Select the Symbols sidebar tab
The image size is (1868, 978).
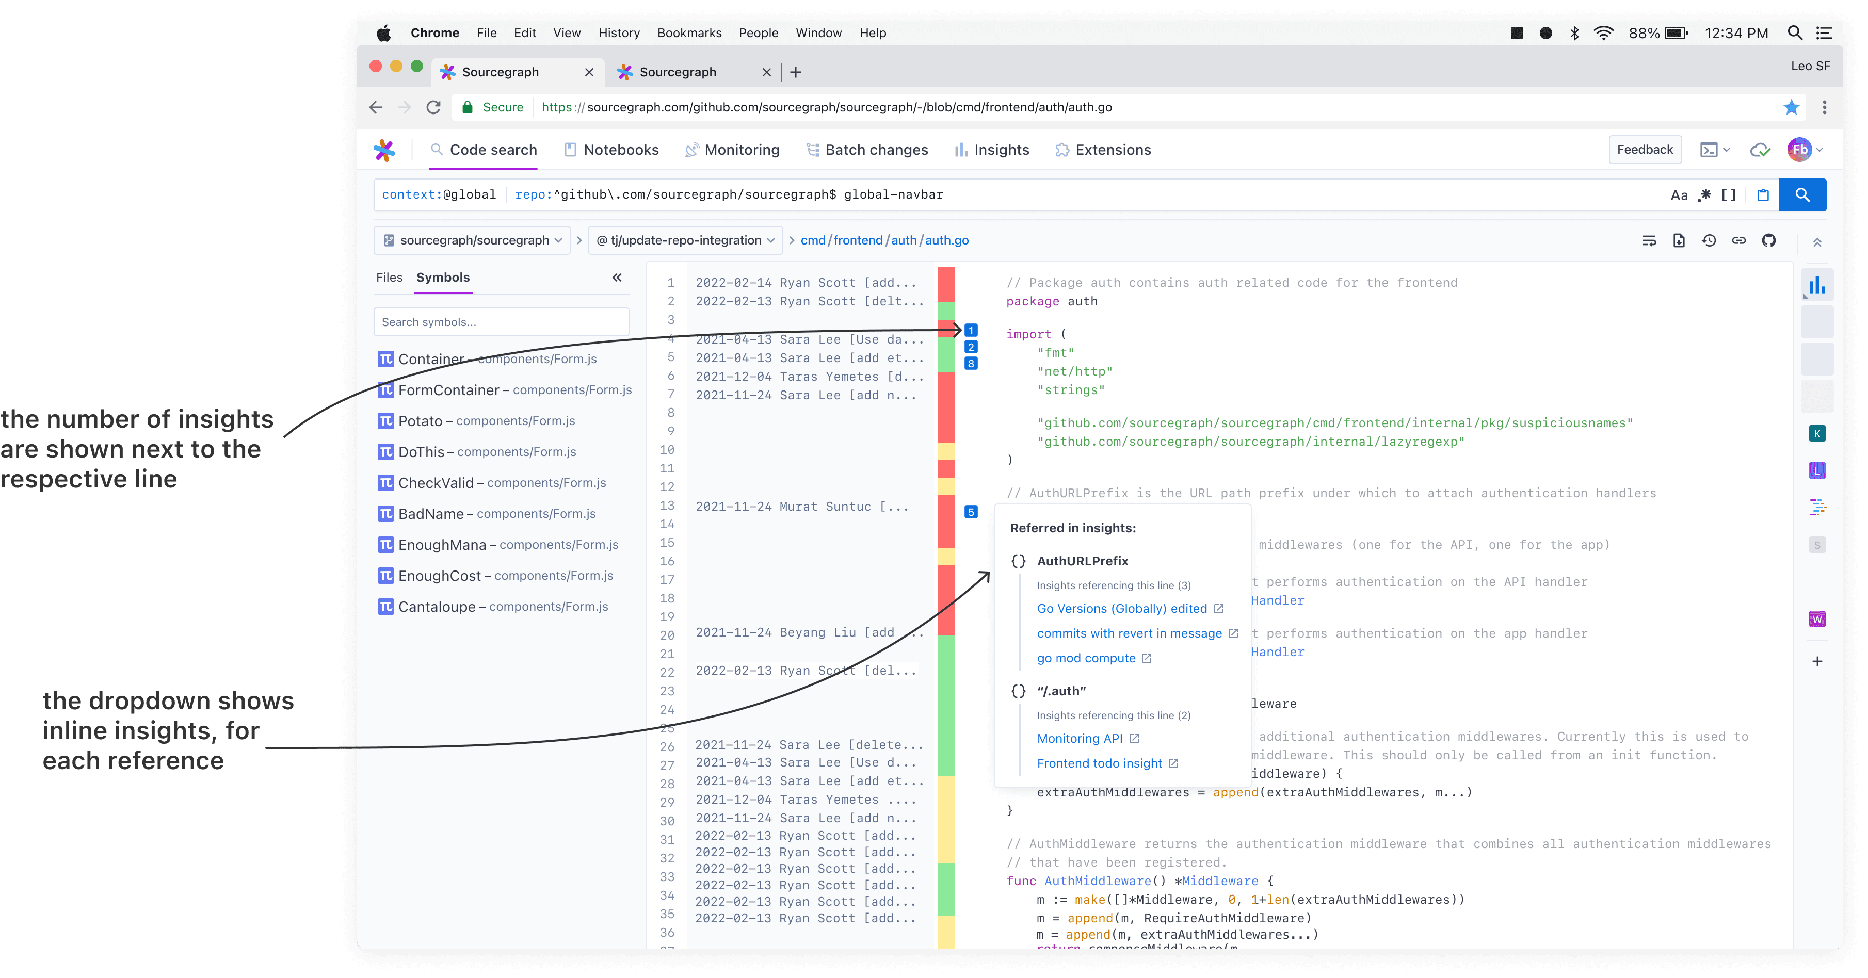tap(442, 278)
